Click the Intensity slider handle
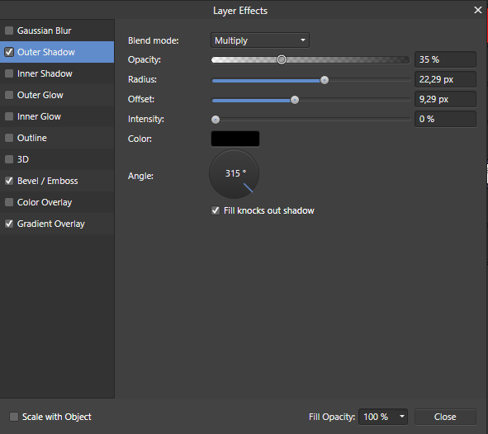 (x=216, y=120)
